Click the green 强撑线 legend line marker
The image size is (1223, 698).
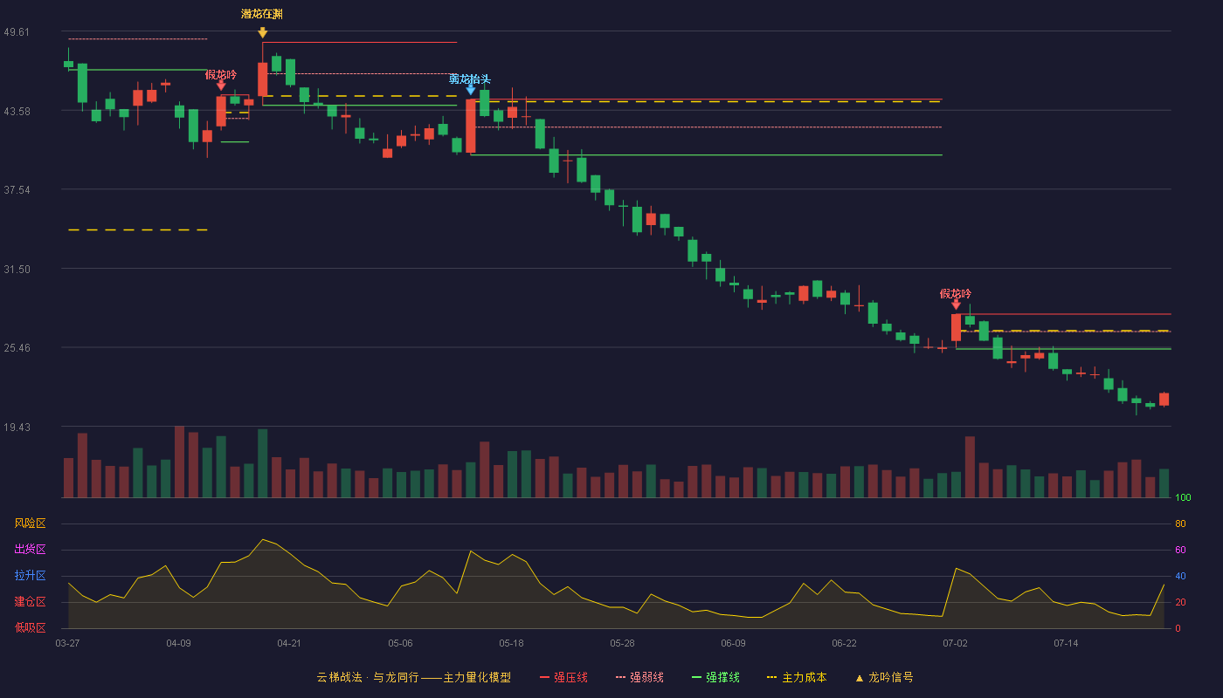coord(697,677)
